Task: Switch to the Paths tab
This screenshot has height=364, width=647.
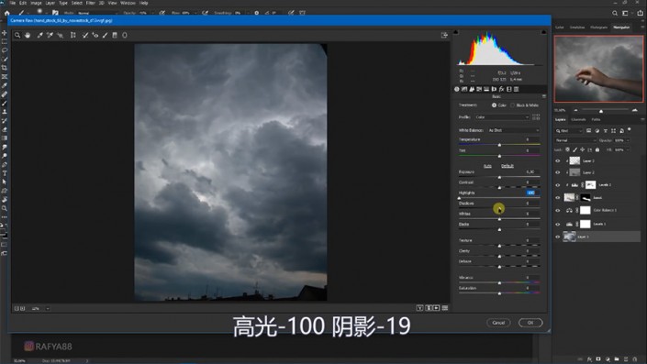Action: [596, 119]
